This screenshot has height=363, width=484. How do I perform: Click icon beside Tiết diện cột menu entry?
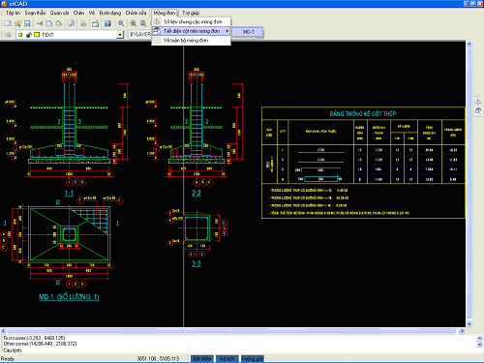click(157, 31)
